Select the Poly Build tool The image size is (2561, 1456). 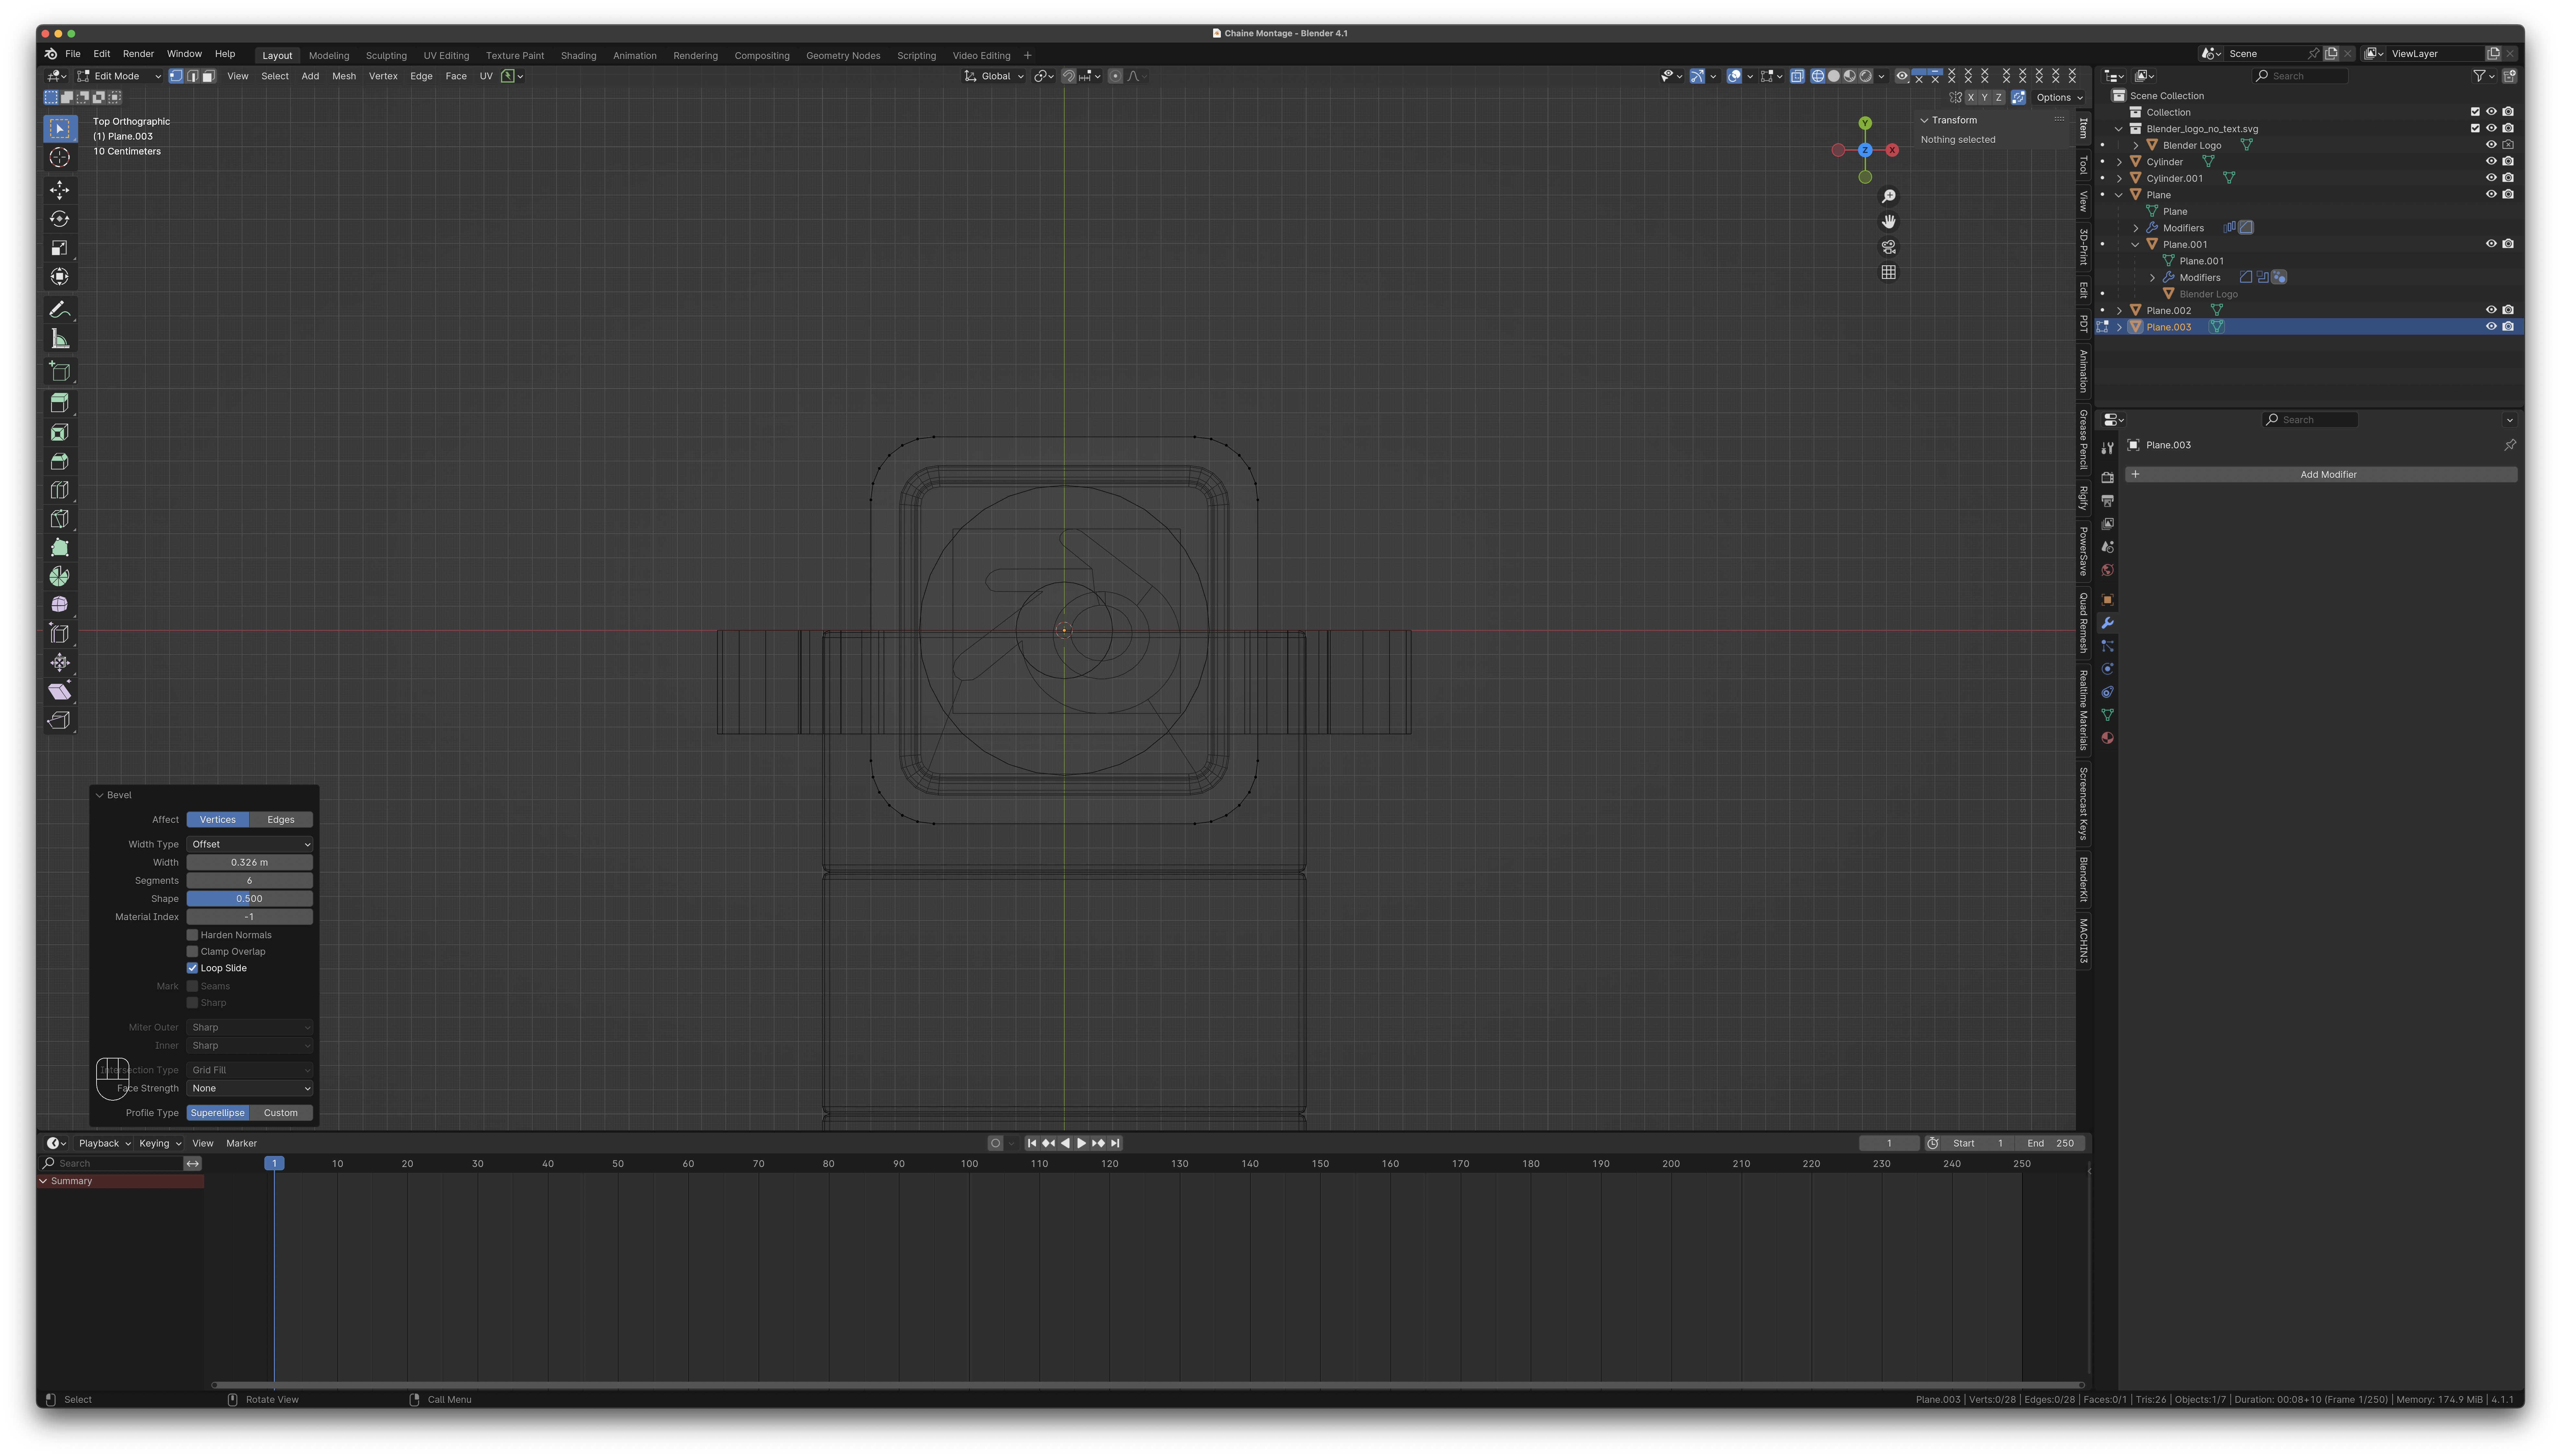point(60,548)
